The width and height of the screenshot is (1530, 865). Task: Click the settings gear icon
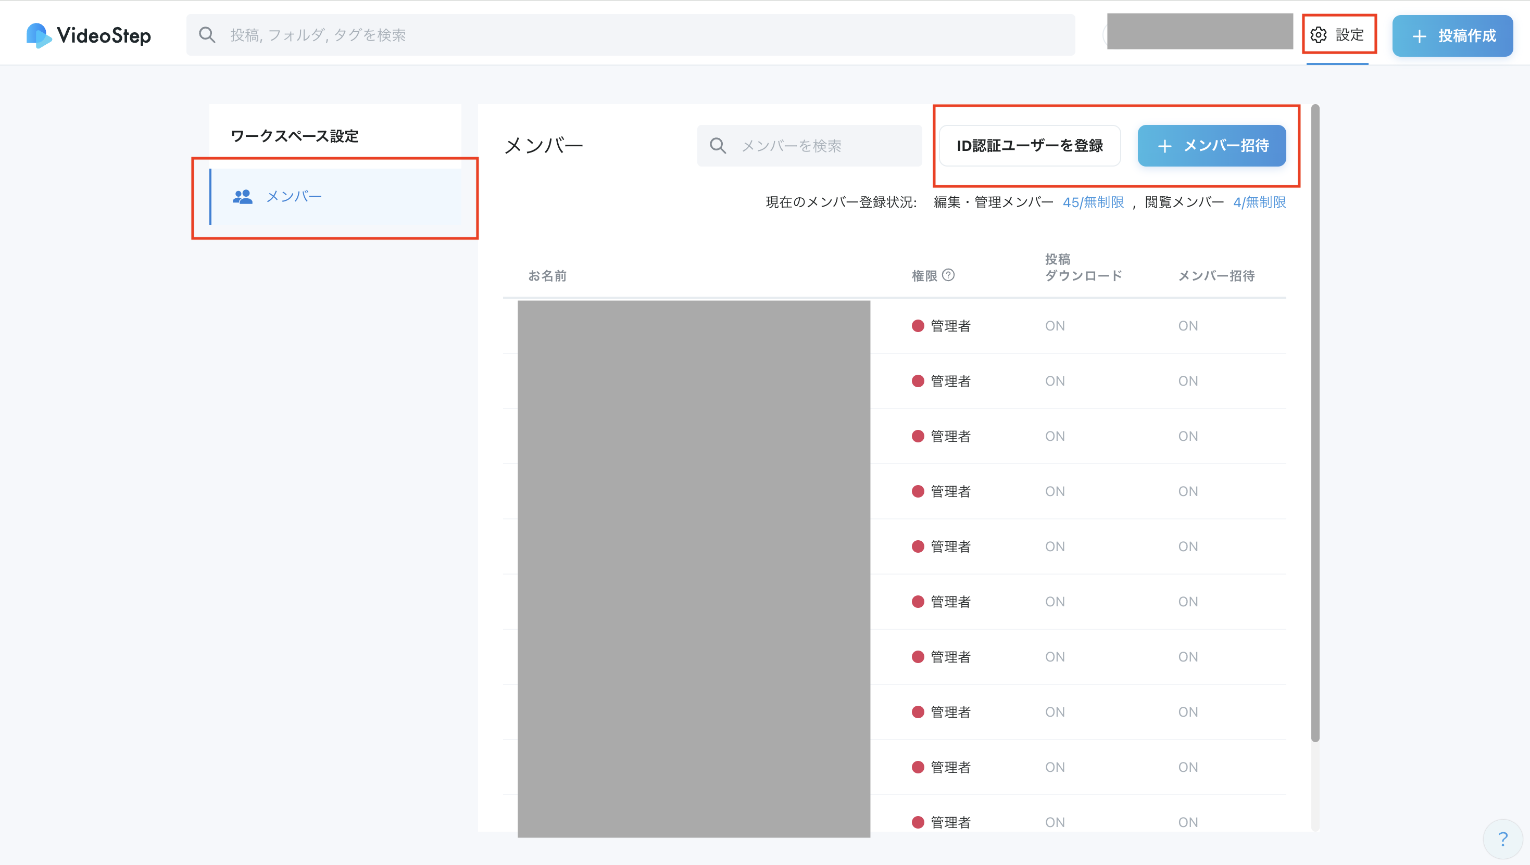coord(1318,35)
